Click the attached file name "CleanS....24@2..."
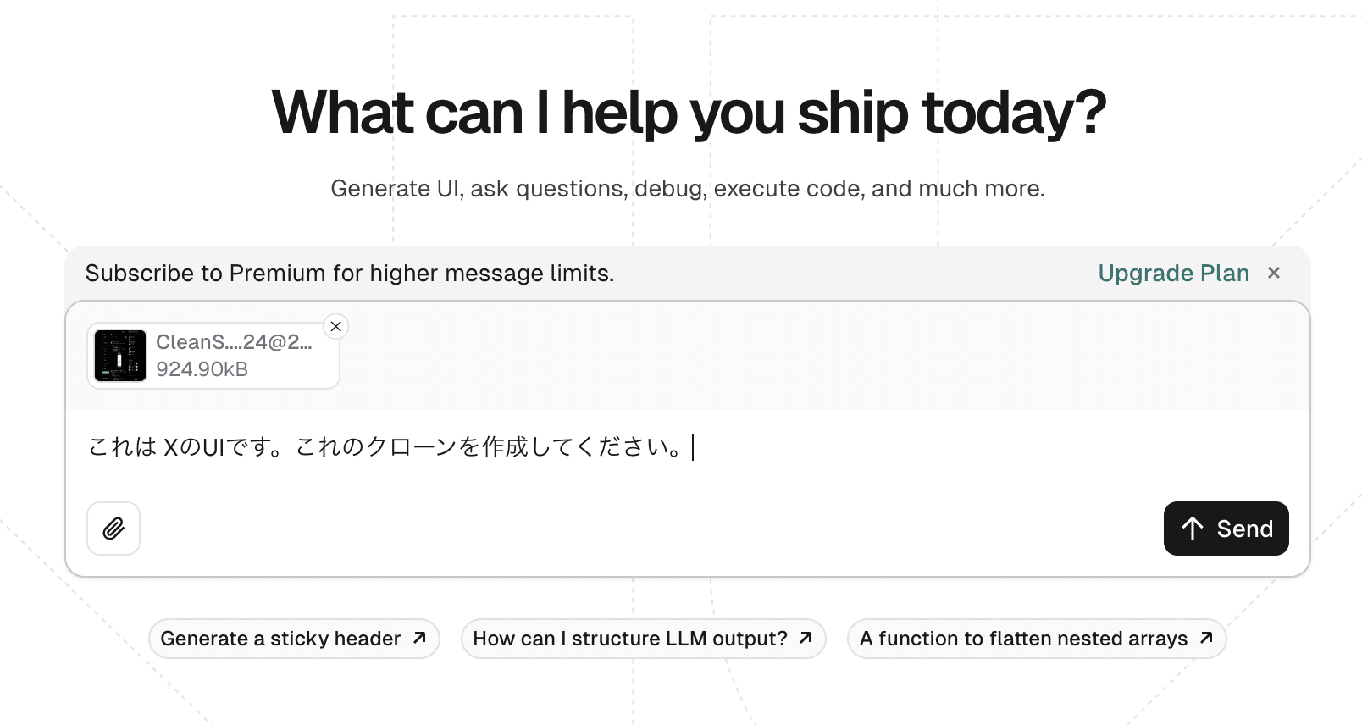This screenshot has height=725, width=1362. pos(234,342)
